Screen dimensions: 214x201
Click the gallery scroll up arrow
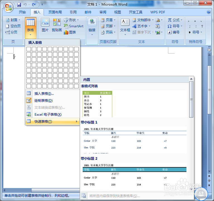(191, 79)
